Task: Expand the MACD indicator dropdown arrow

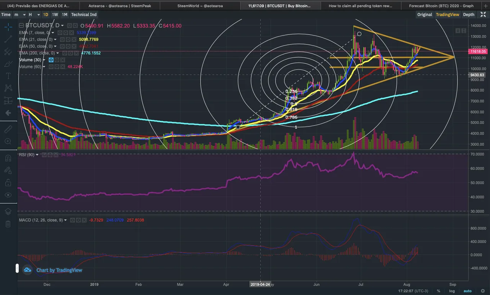Action: [65, 220]
